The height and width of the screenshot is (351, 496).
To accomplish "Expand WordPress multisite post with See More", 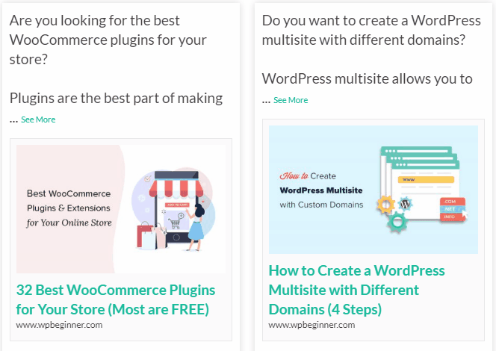I will click(291, 100).
